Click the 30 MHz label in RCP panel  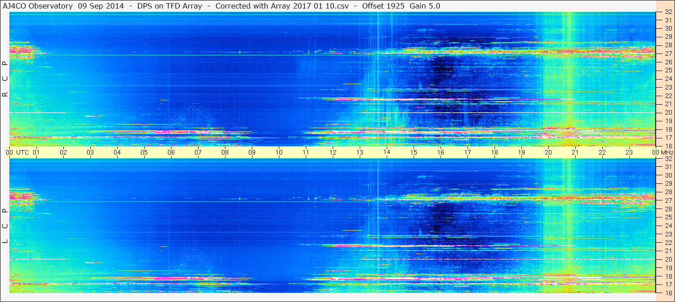(x=668, y=28)
